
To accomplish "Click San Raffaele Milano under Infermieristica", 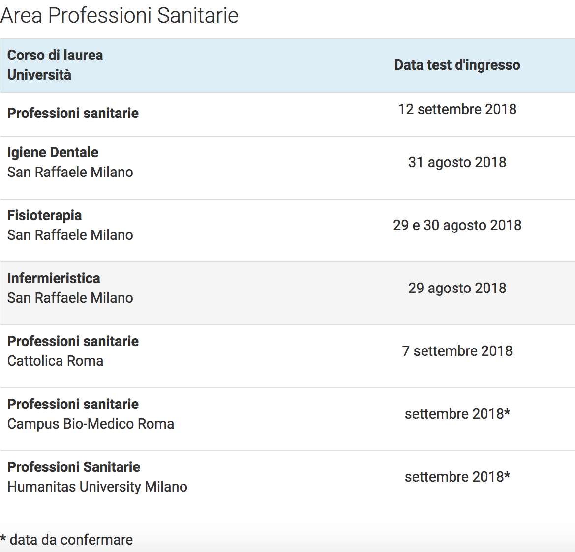I will (x=70, y=298).
